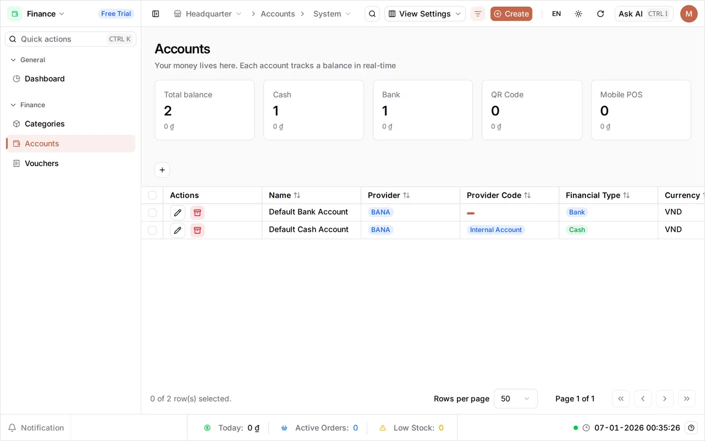Open Dashboard in the sidebar

click(70, 79)
